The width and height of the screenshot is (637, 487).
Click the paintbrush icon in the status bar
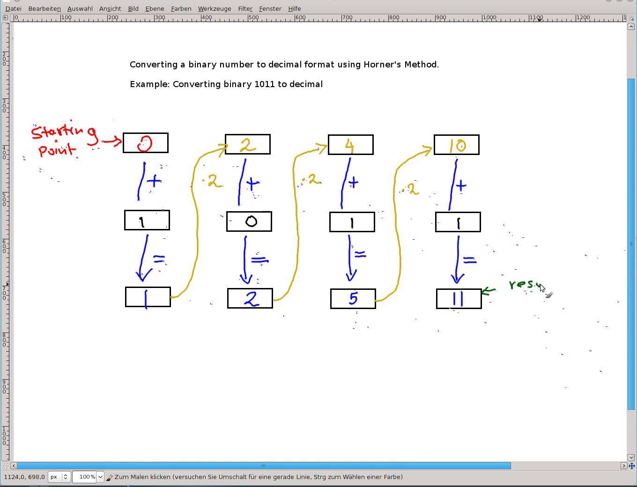[x=109, y=477]
